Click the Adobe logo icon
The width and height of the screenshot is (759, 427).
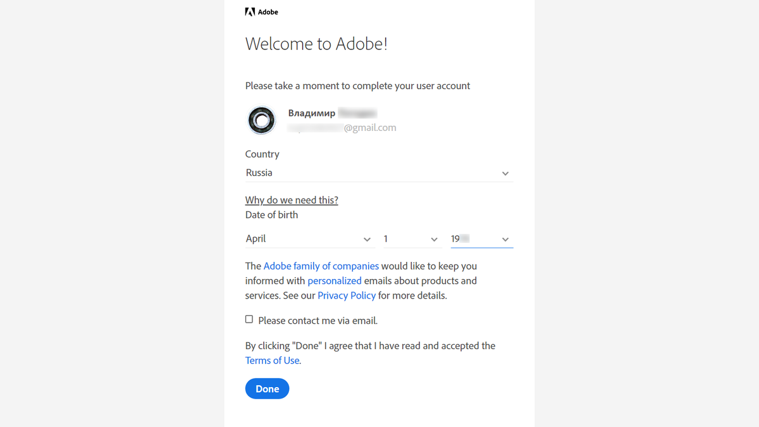coord(250,12)
